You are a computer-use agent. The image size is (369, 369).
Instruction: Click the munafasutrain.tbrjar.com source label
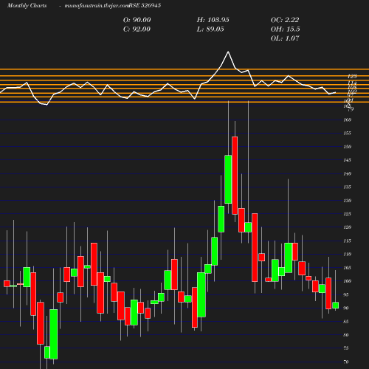97,5
